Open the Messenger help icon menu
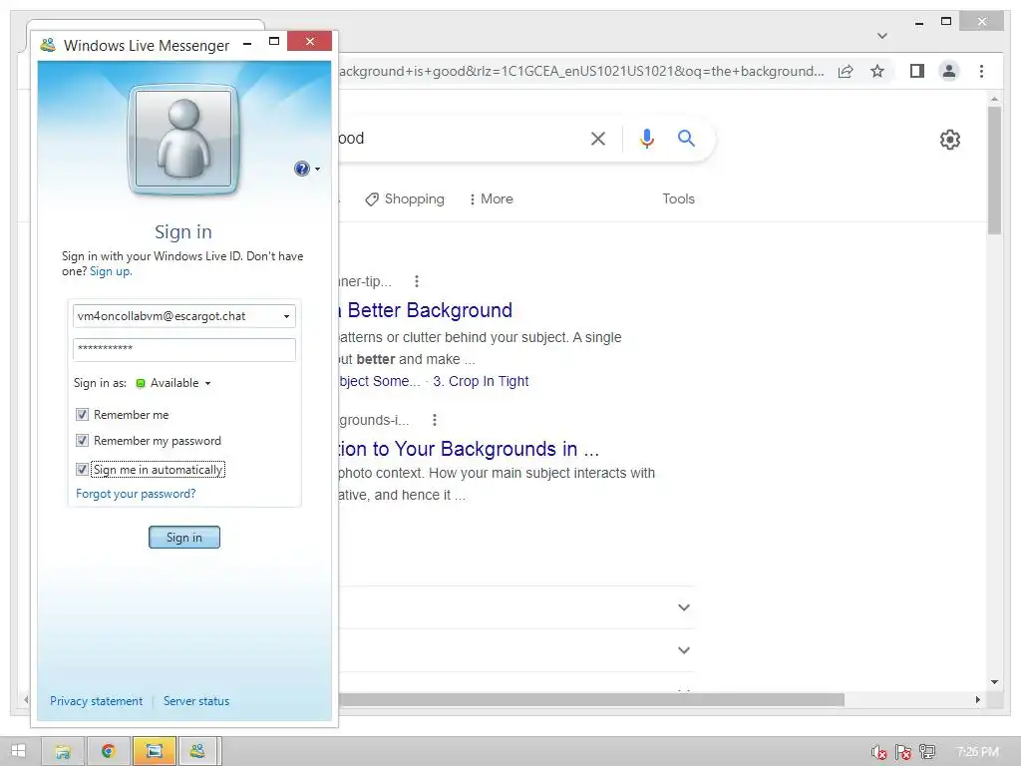 tap(302, 169)
